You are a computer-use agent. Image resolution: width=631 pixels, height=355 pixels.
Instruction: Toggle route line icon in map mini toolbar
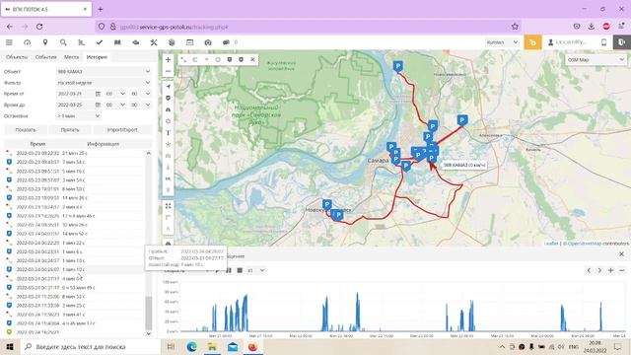click(x=183, y=59)
